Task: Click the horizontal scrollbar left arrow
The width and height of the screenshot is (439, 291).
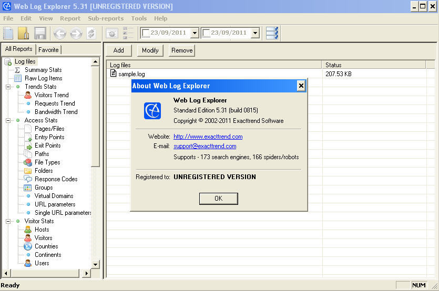Action: (x=6, y=273)
